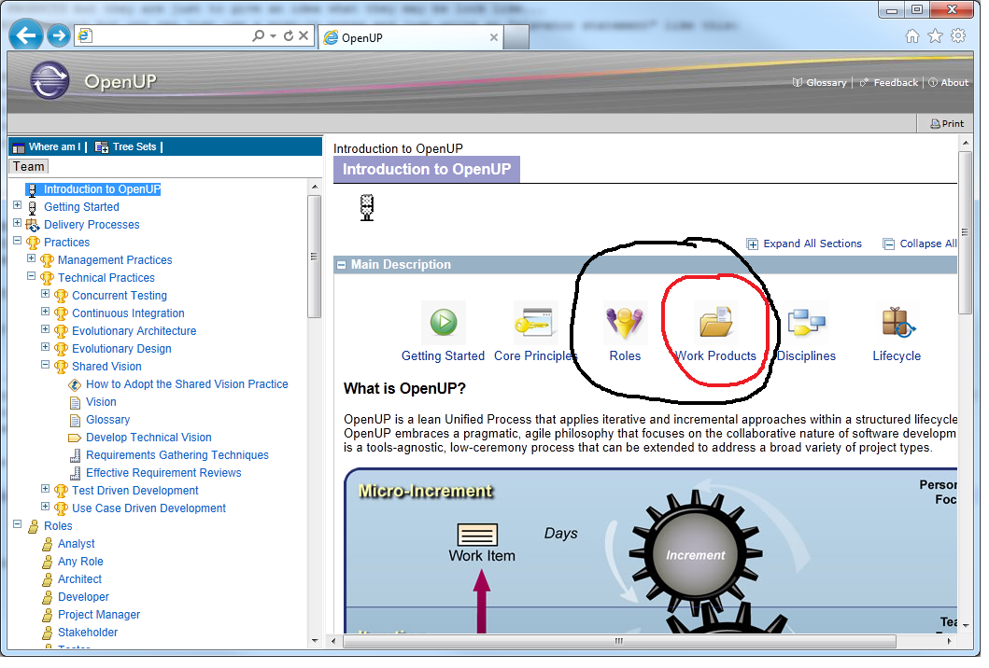Collapse the Roles tree node

pos(18,524)
